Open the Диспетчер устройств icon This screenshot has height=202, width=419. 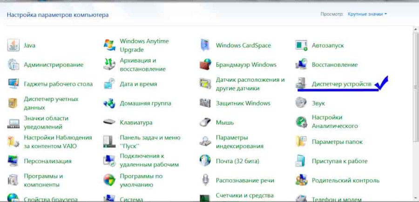click(302, 84)
